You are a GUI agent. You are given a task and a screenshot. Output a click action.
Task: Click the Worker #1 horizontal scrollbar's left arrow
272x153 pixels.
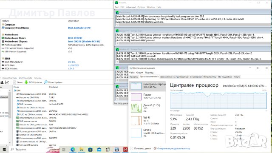pos(117,43)
